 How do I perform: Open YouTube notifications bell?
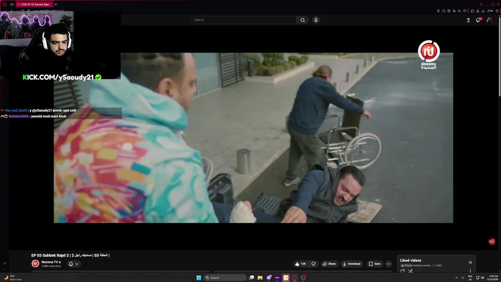[478, 20]
